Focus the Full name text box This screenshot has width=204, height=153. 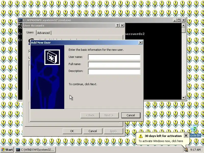tap(114, 65)
